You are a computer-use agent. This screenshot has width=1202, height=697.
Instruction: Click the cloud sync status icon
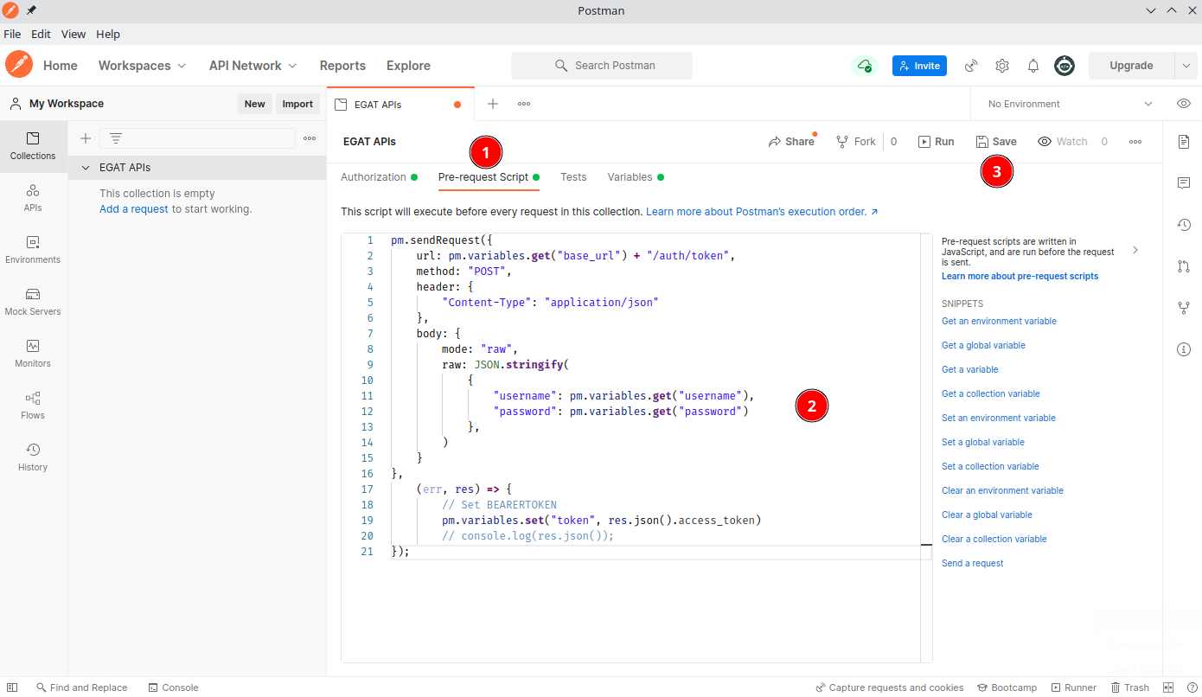pos(864,66)
